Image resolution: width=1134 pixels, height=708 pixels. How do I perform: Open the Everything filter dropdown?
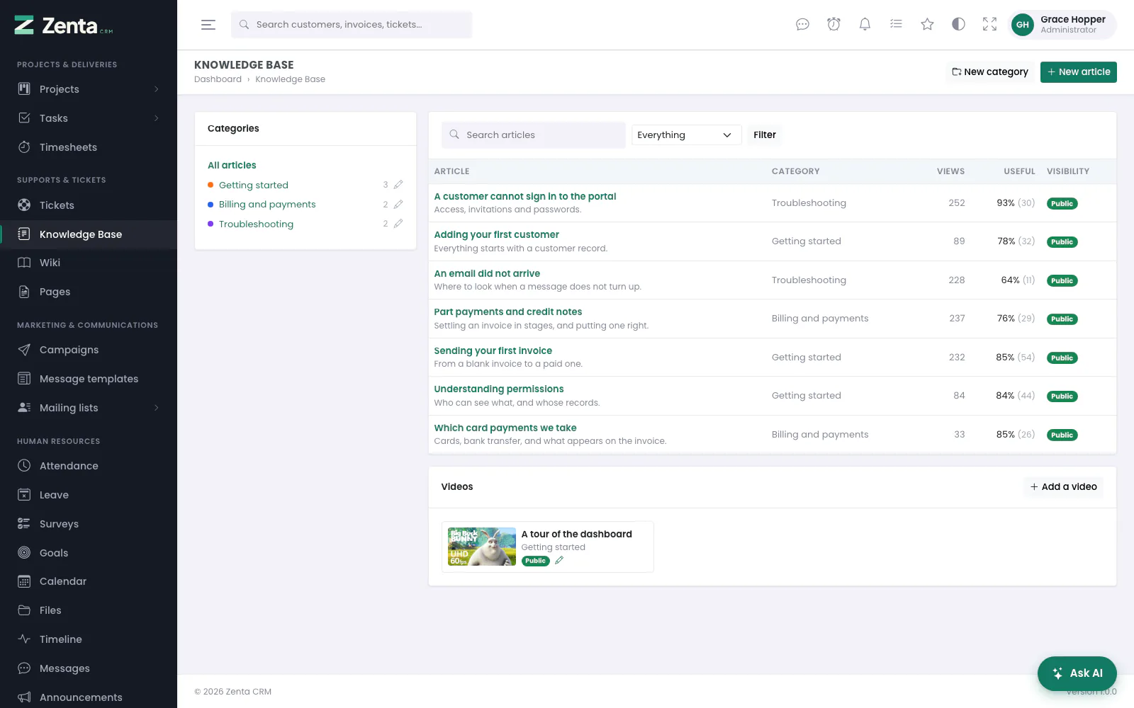point(686,135)
